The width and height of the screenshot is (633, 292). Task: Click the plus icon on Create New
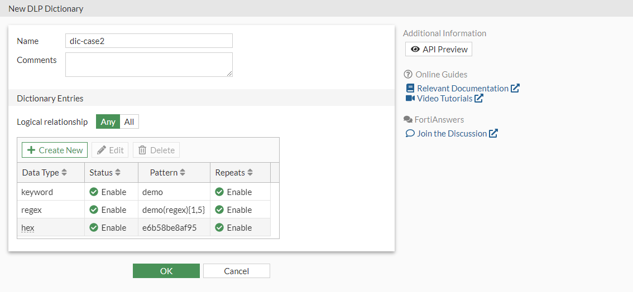pos(31,150)
